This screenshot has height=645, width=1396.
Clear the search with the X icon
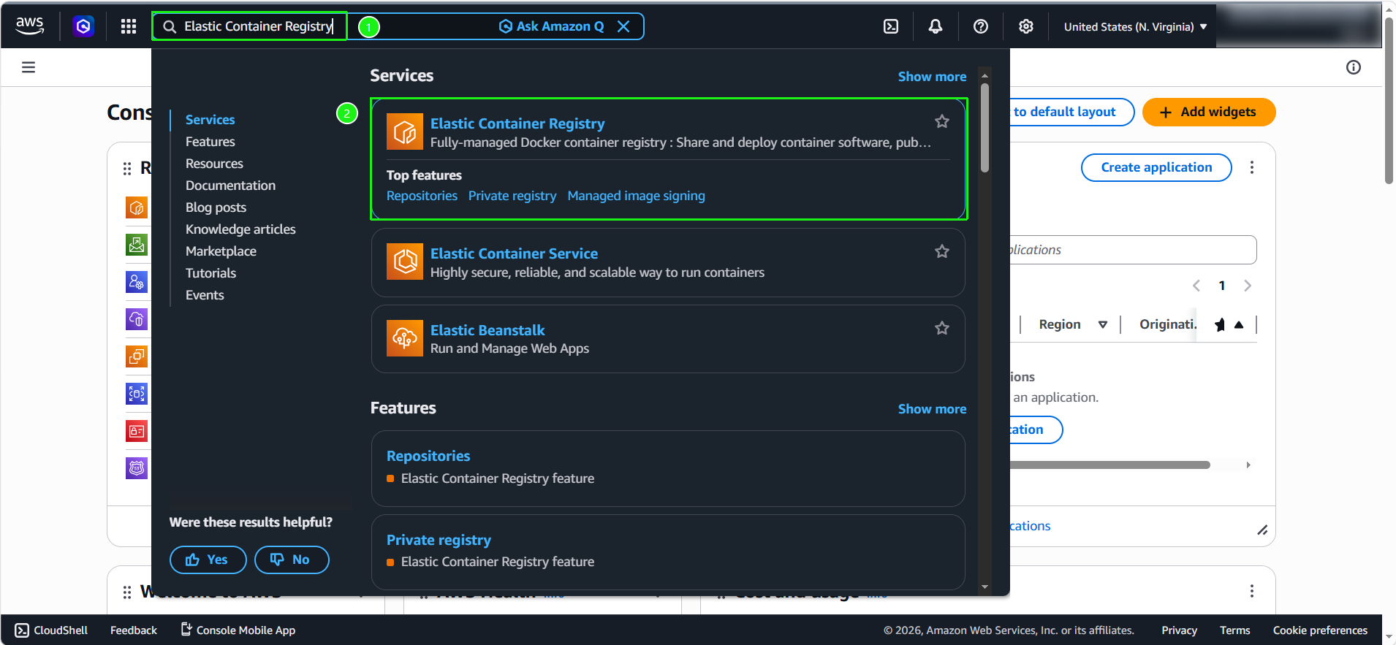[623, 26]
